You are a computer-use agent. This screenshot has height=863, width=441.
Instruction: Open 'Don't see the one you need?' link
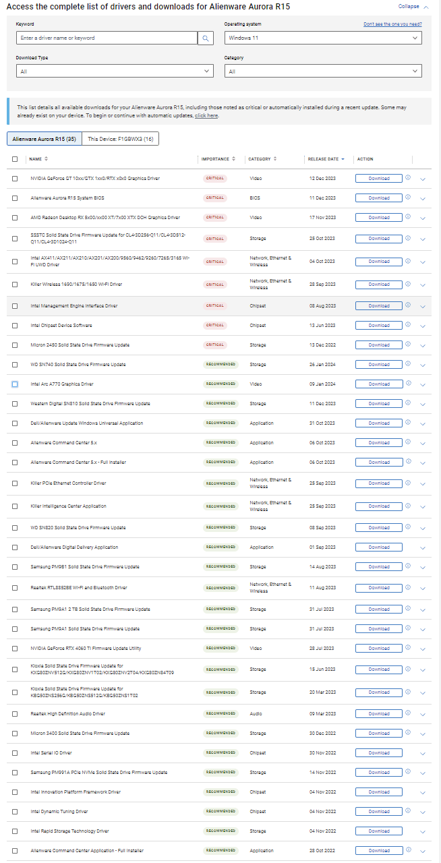pos(392,24)
